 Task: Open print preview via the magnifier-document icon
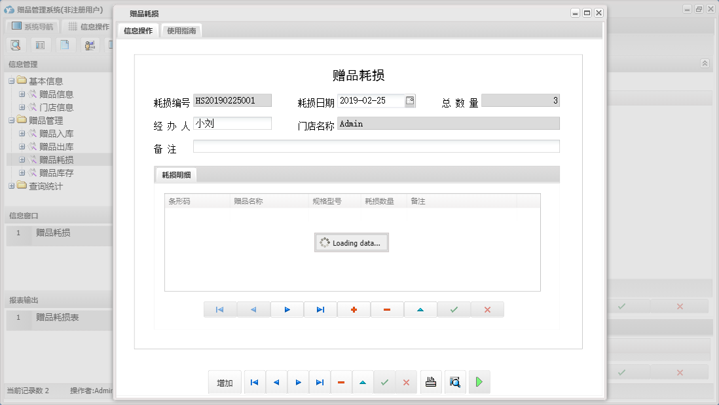pos(455,381)
